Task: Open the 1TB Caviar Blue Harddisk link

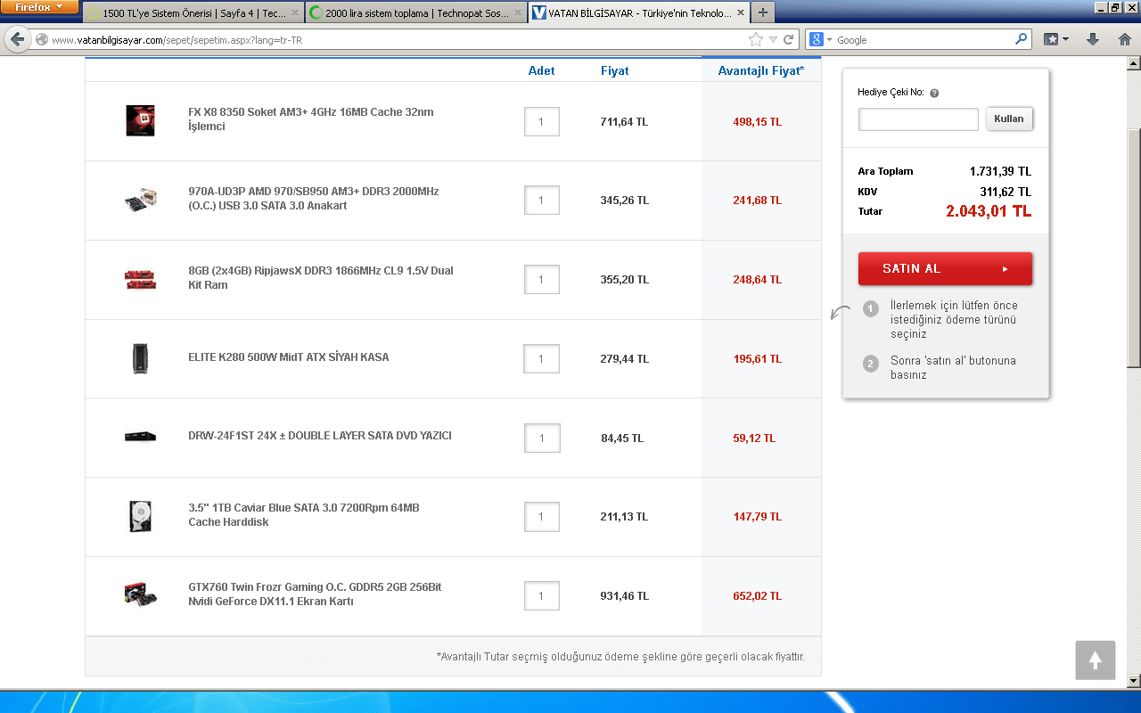Action: tap(304, 515)
